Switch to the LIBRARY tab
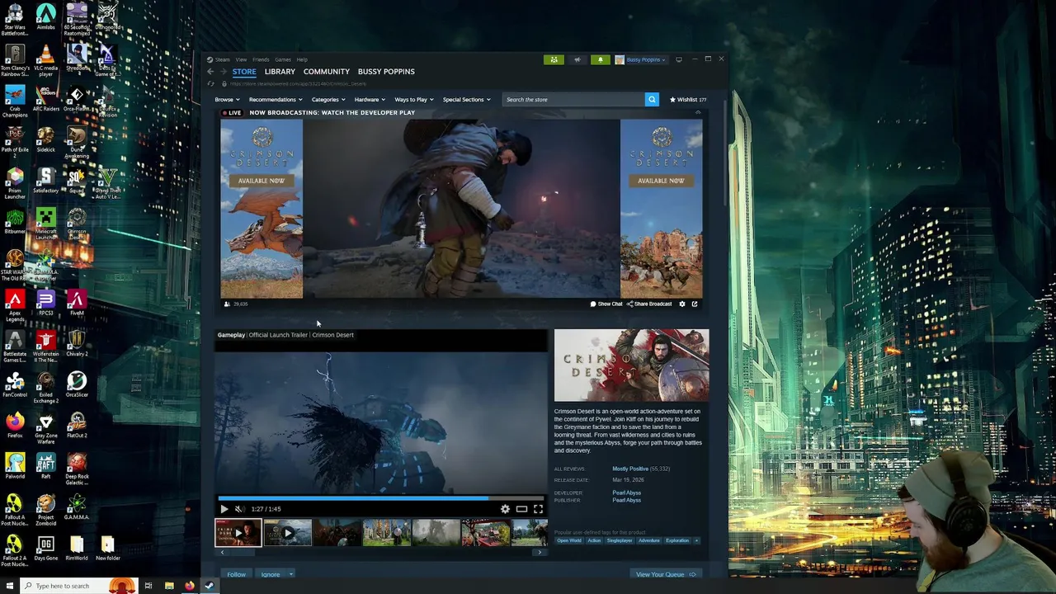This screenshot has height=594, width=1056. [280, 72]
